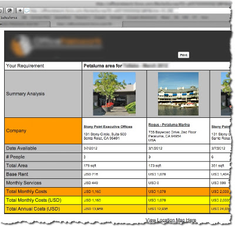Click the Print button

[x=183, y=55]
